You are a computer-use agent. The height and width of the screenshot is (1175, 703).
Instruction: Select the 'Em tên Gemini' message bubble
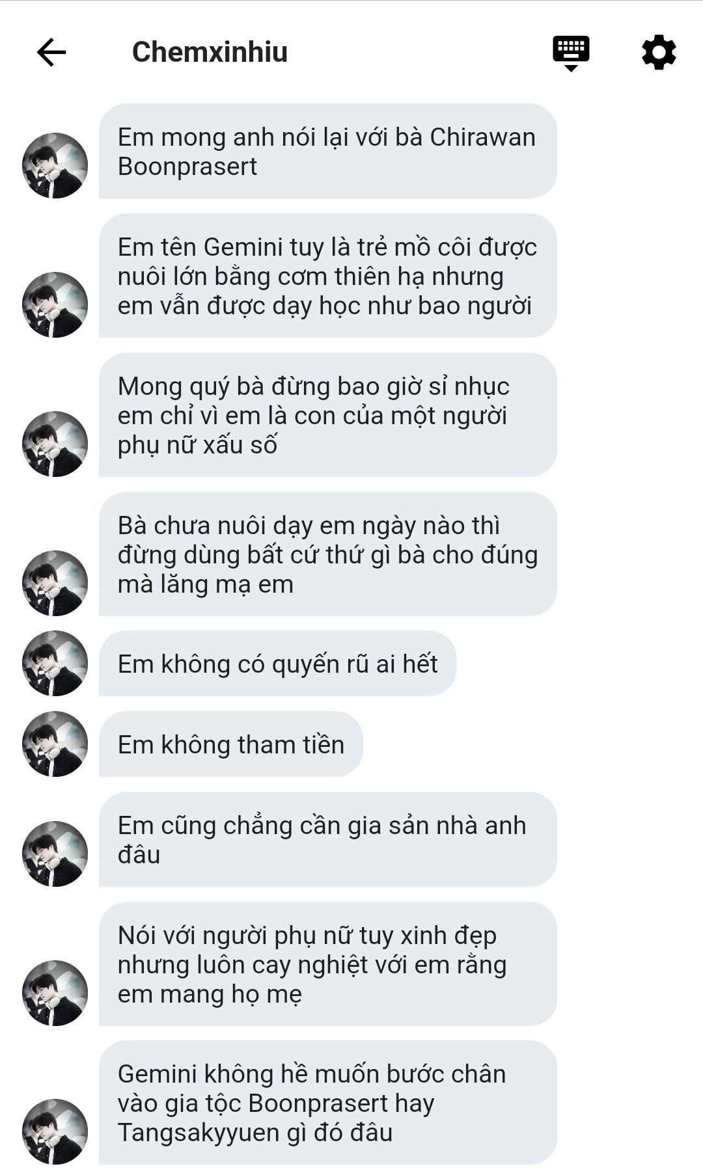328,276
